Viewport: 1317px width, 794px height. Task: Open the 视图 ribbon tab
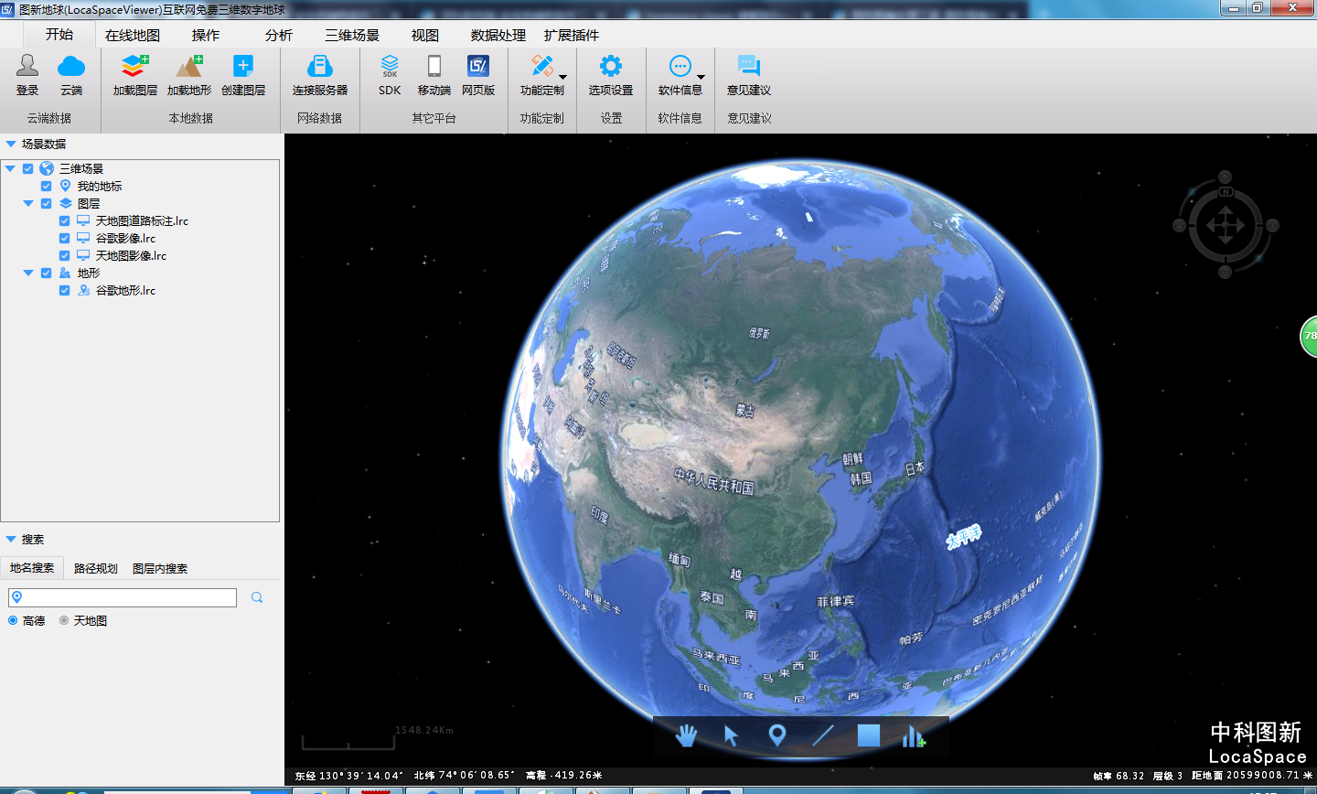(425, 35)
